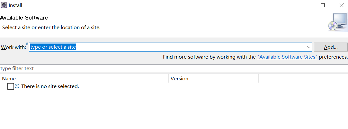Viewport: 348px width, 129px height.
Task: Sort by the Version column header
Action: pos(213,78)
